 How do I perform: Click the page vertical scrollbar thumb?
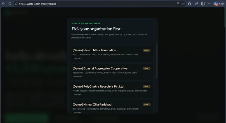(x=225, y=17)
